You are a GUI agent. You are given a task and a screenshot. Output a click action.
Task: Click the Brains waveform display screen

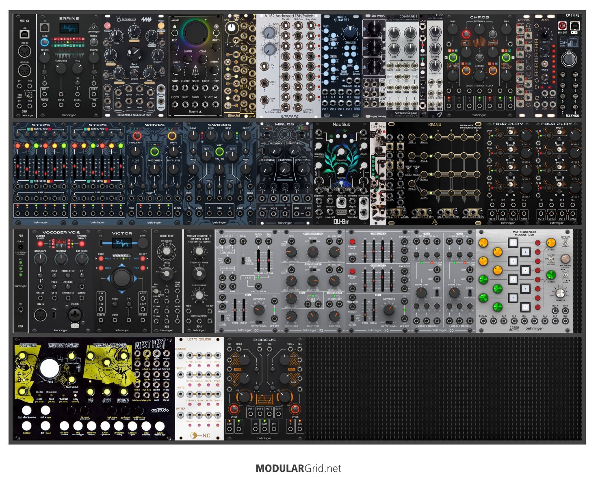[69, 28]
